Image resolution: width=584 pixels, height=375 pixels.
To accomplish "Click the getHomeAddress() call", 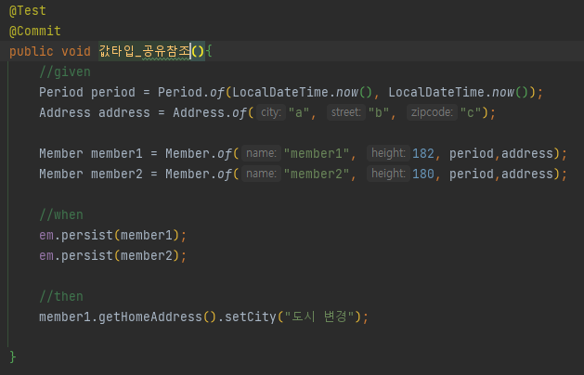I will 157,317.
